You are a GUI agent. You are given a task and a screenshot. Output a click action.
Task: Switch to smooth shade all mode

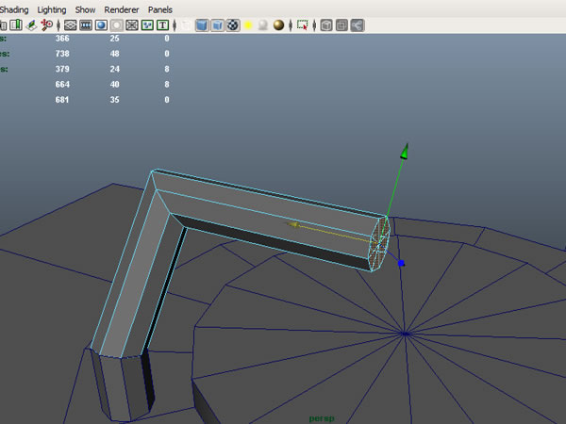[202, 24]
